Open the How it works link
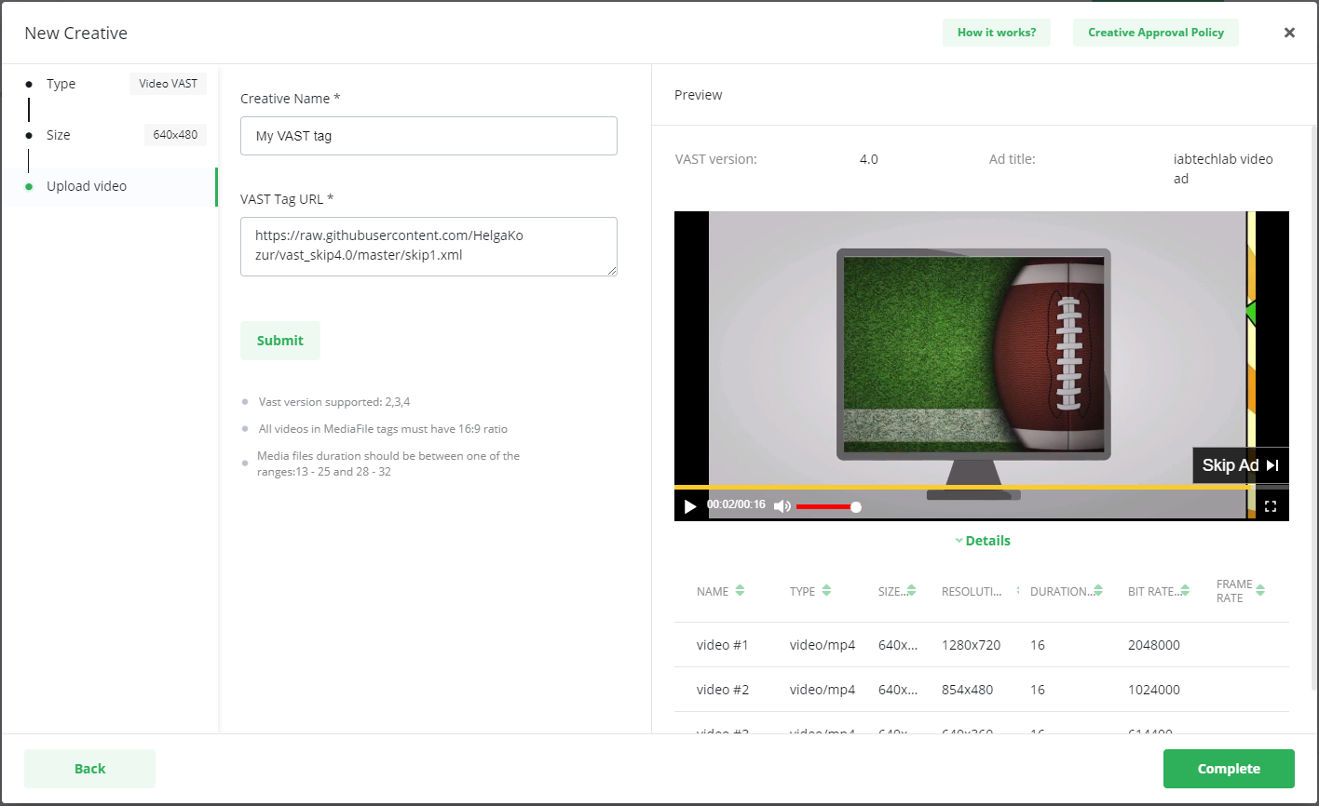This screenshot has height=806, width=1319. click(x=996, y=33)
